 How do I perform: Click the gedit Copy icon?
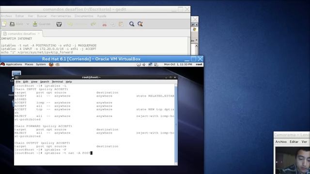tap(112, 24)
